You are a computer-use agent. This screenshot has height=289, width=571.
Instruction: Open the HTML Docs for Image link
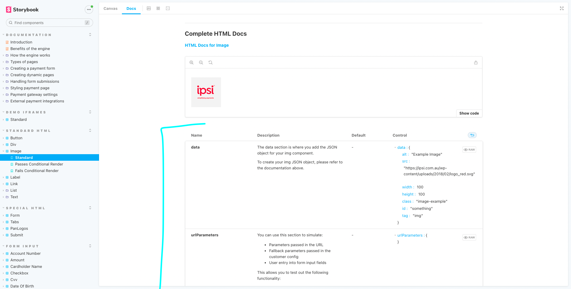coord(207,45)
